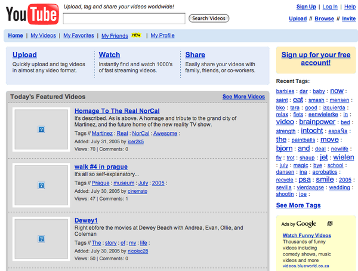358x271 pixels.
Task: Open the My Favorites tab
Action: coord(79,35)
